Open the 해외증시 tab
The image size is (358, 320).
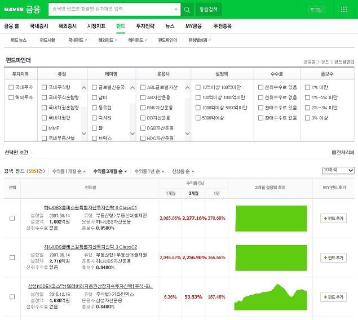pyautogui.click(x=68, y=26)
